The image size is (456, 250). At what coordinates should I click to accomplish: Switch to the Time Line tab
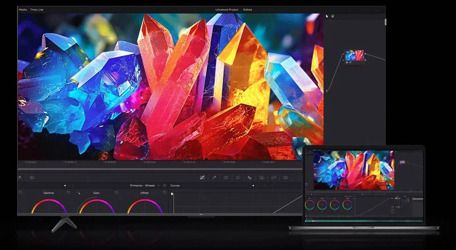click(38, 10)
